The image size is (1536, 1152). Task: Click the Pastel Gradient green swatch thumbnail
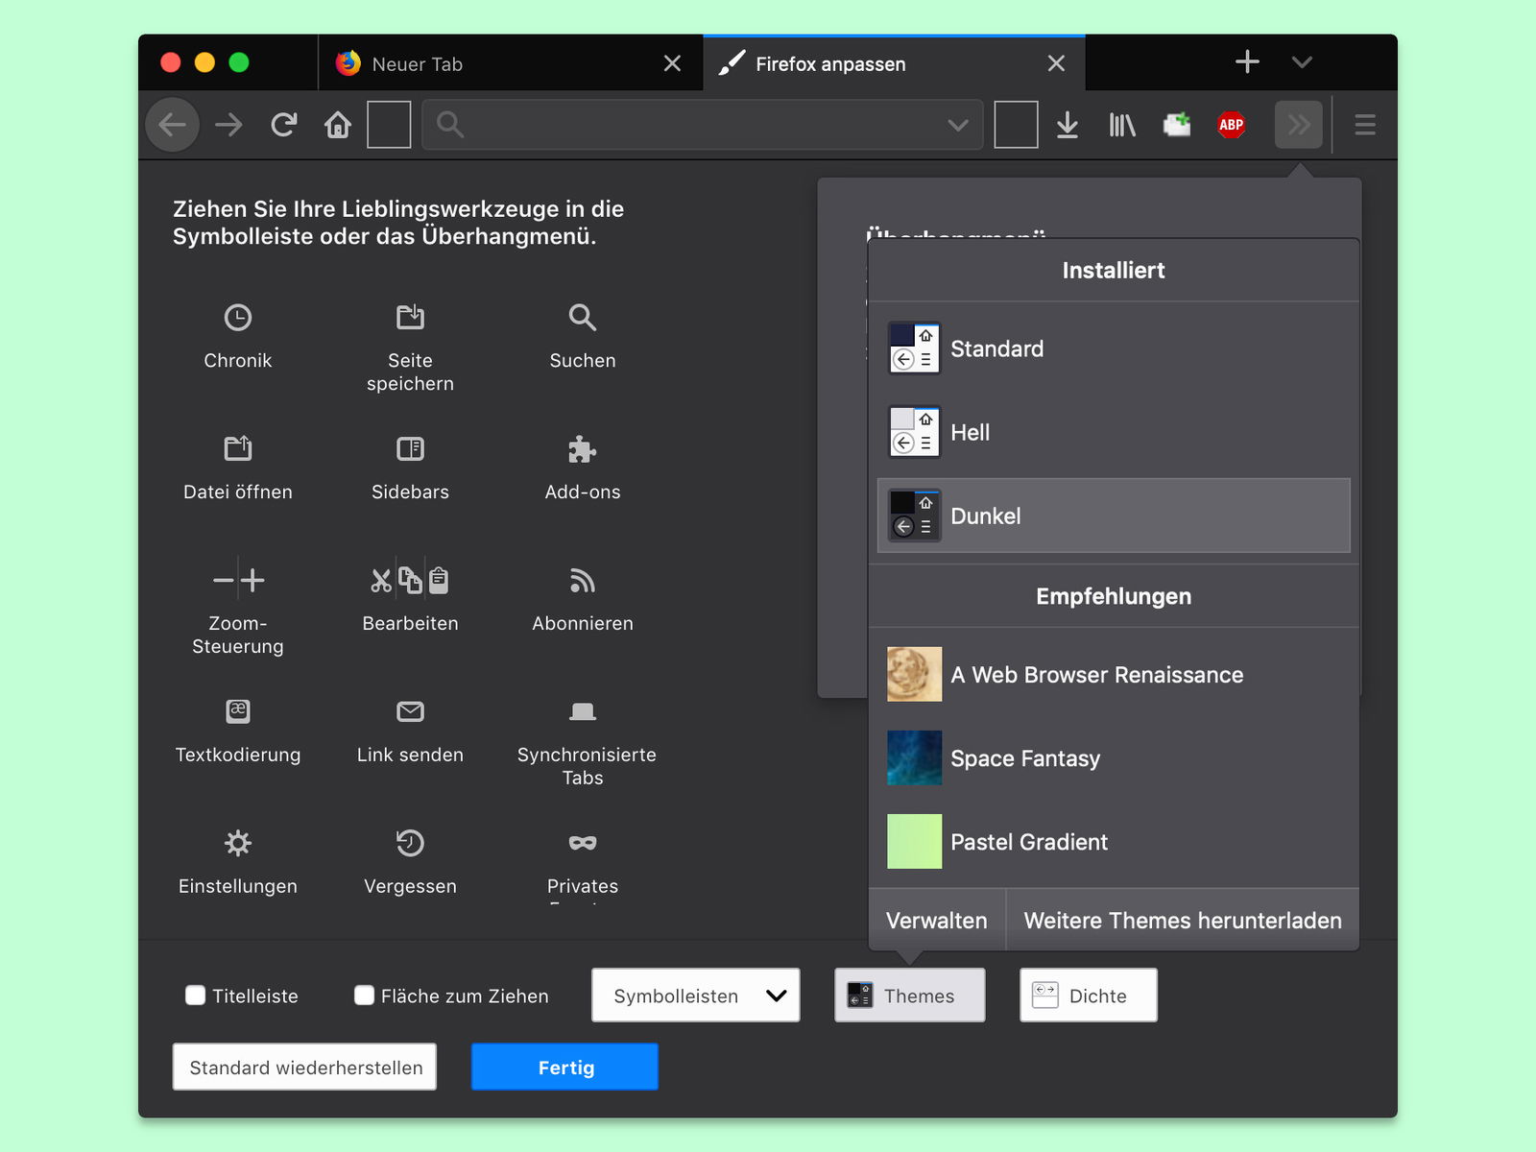click(x=914, y=842)
